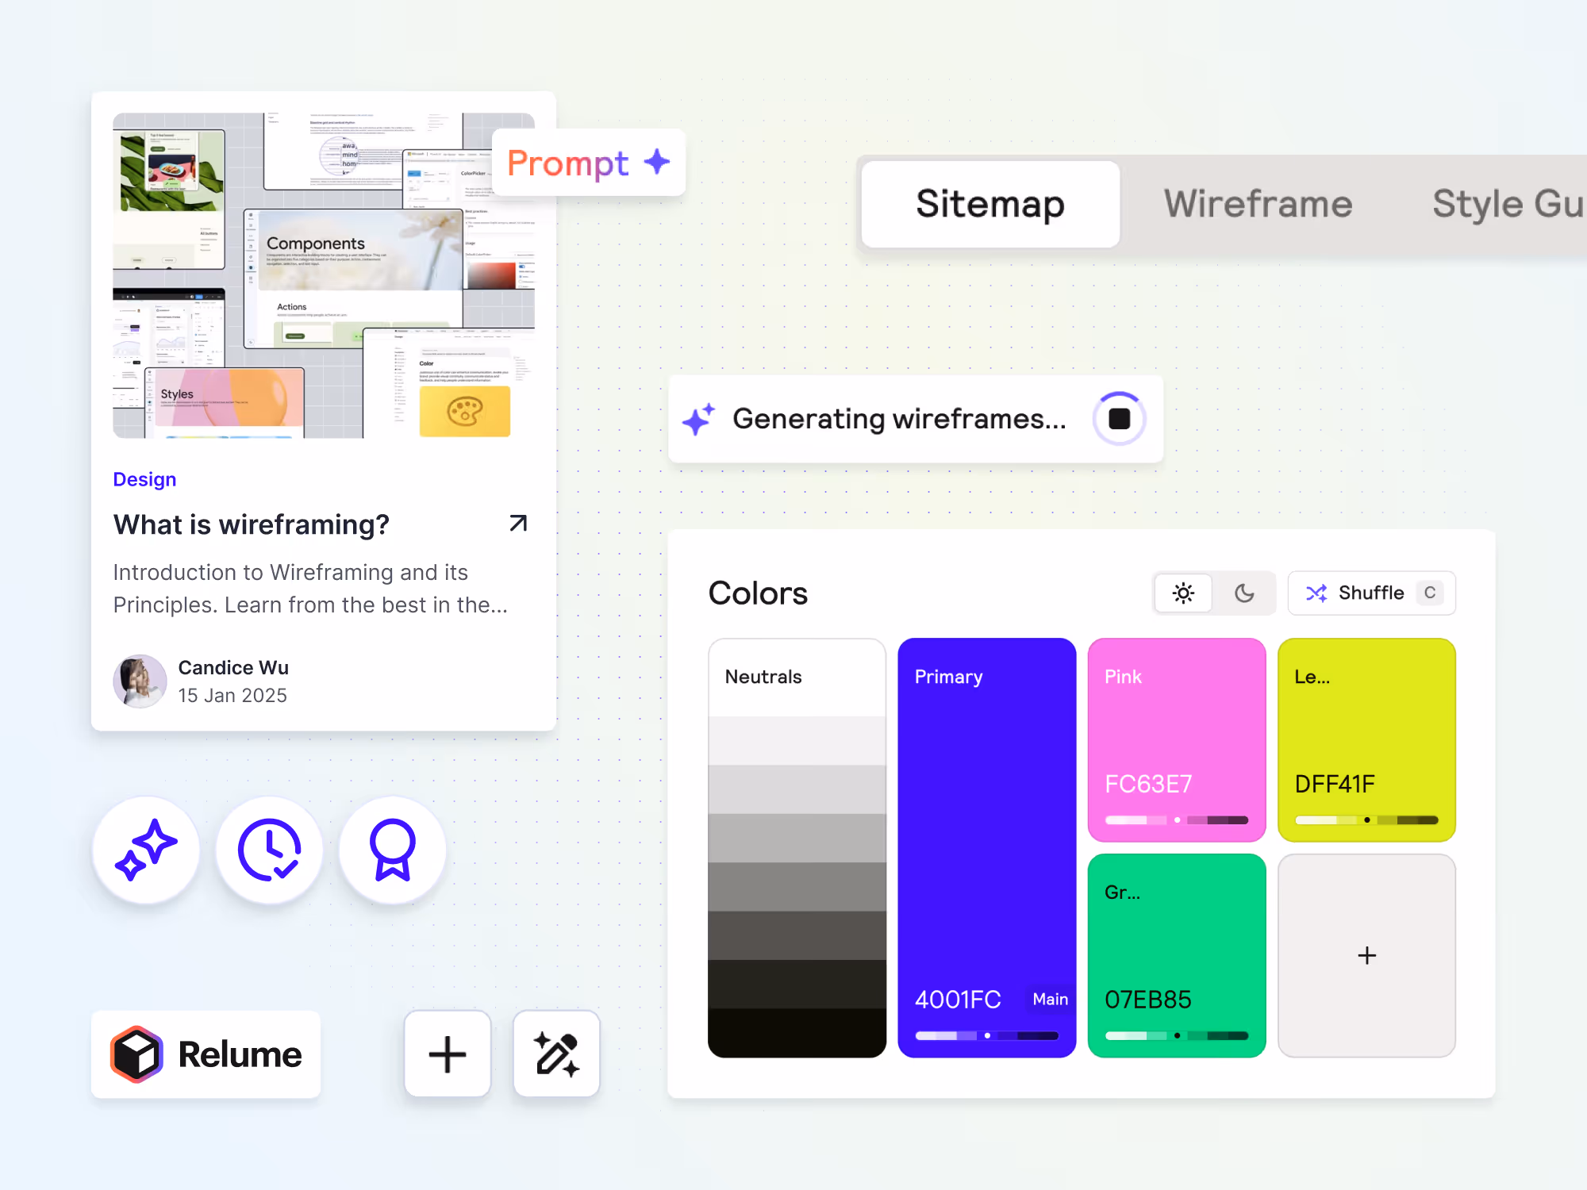Select the Sitemap tab
Image resolution: width=1587 pixels, height=1190 pixels.
tap(990, 204)
